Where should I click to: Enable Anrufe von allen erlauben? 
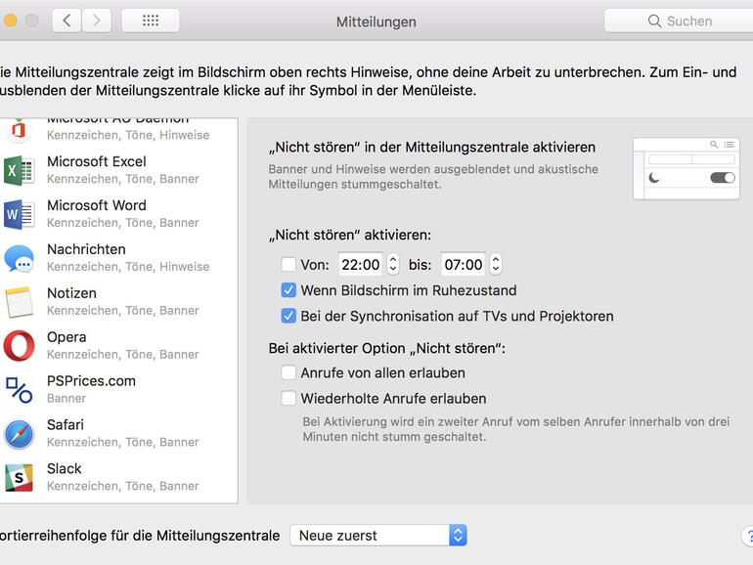pyautogui.click(x=288, y=372)
